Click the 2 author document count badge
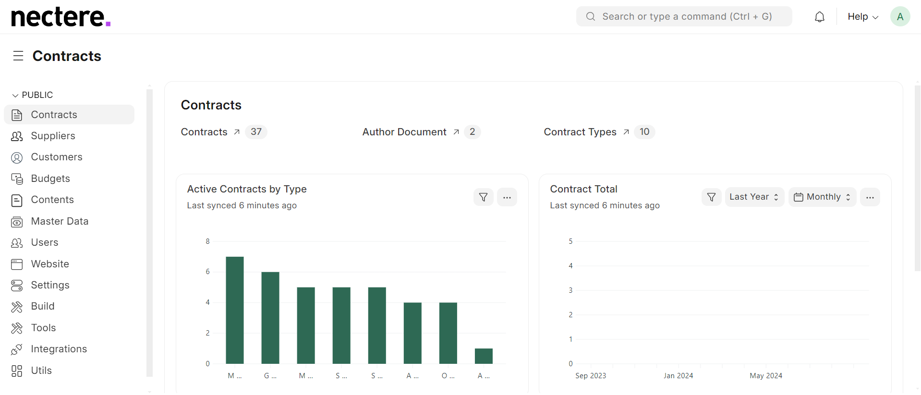Viewport: 921px width, 395px height. coord(473,132)
